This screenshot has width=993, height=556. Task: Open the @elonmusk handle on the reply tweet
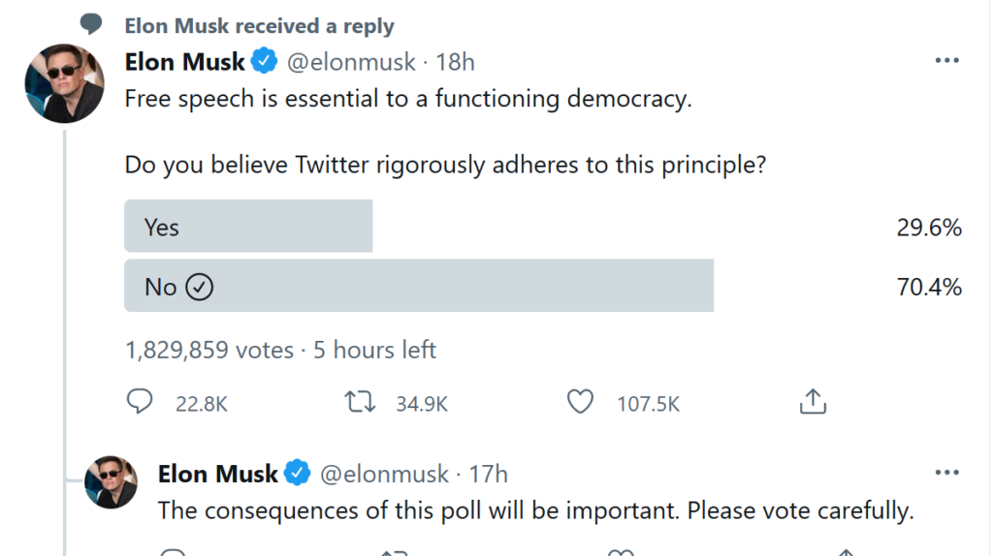click(x=384, y=474)
